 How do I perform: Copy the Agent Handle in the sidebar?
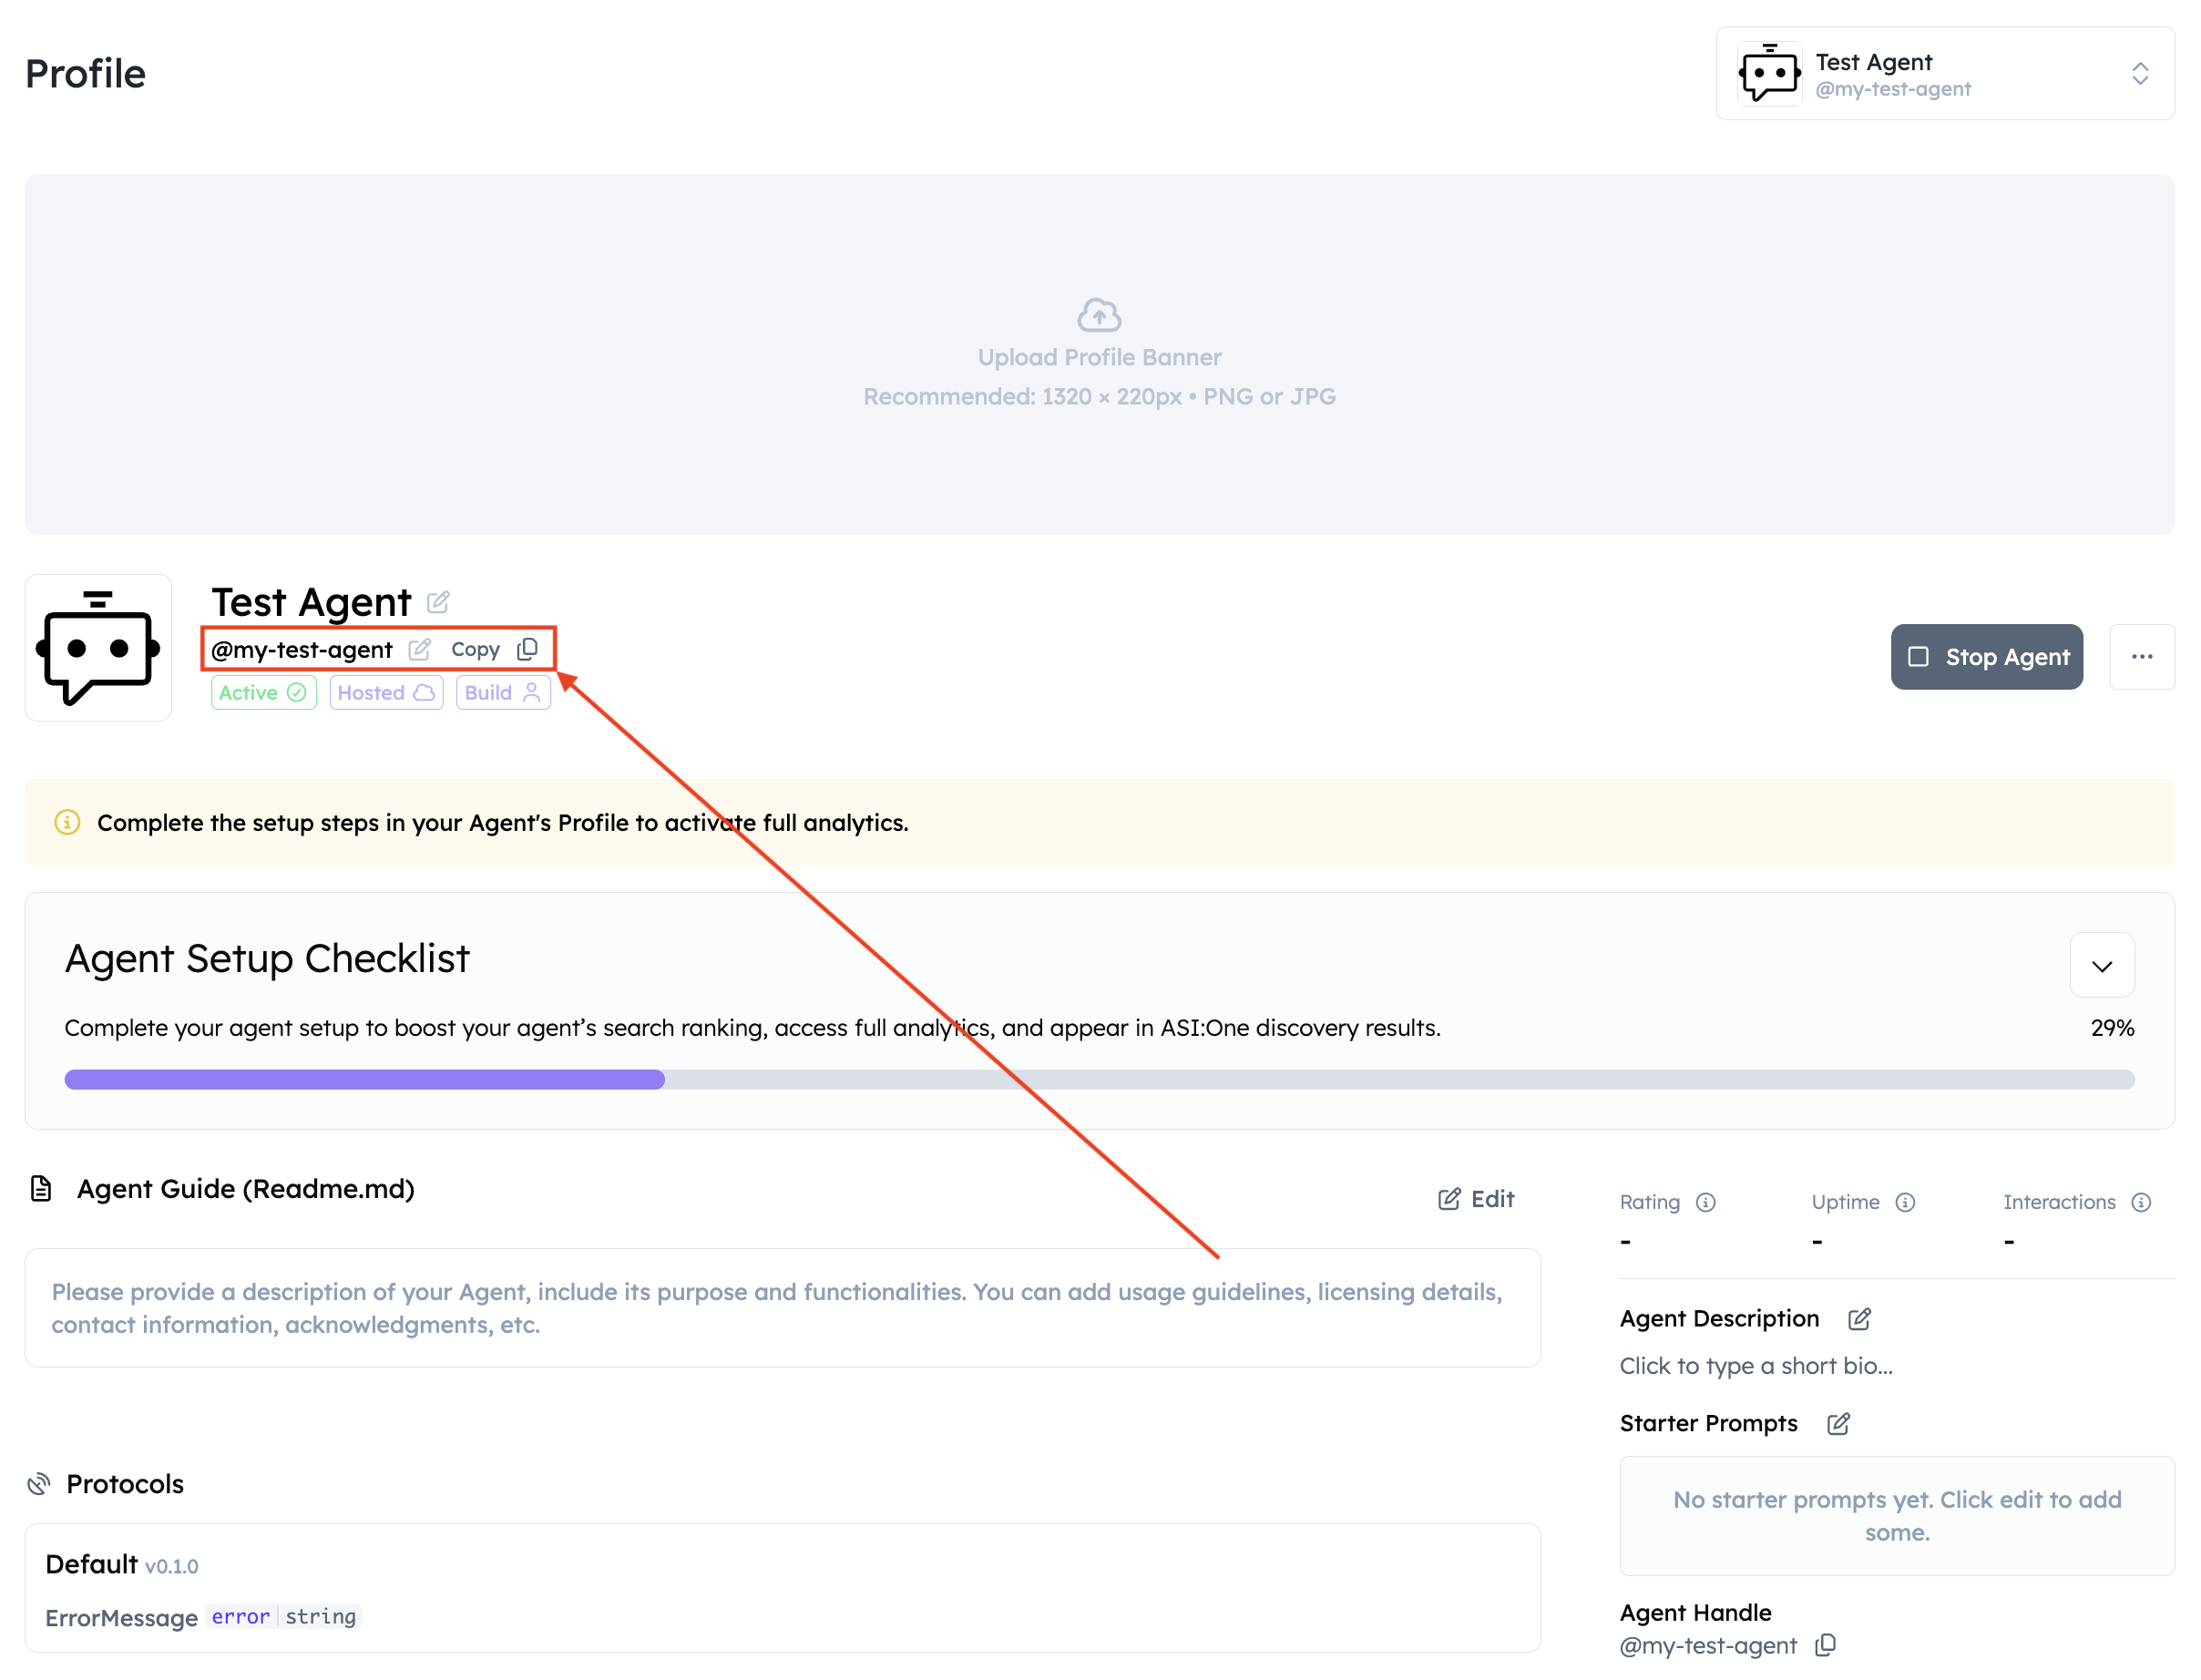1826,1645
